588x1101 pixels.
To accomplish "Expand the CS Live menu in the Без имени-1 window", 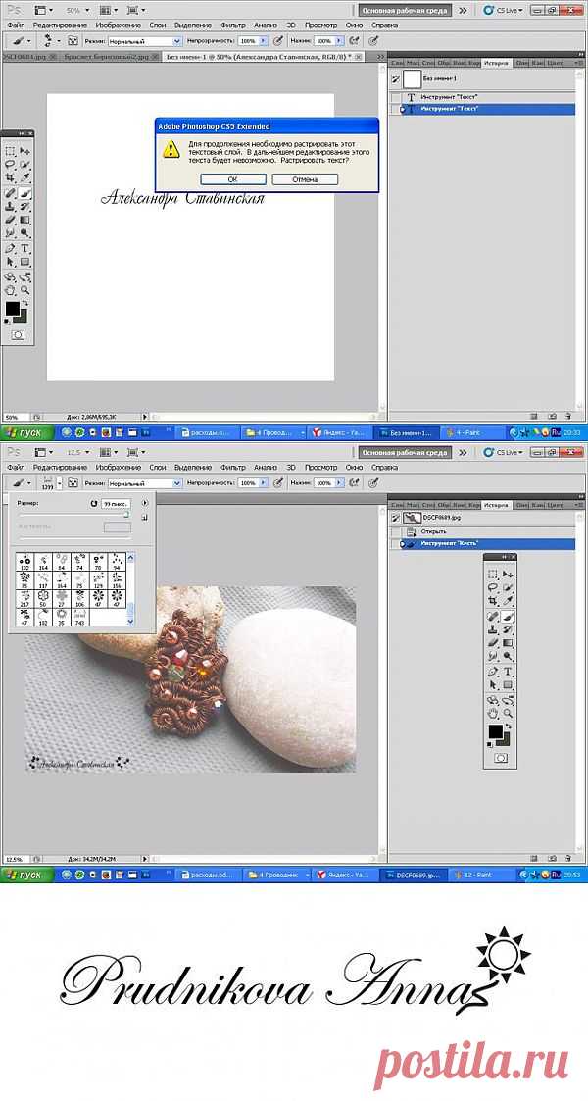I will (503, 11).
